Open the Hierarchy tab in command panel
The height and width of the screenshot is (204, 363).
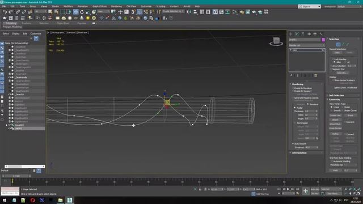pos(303,34)
